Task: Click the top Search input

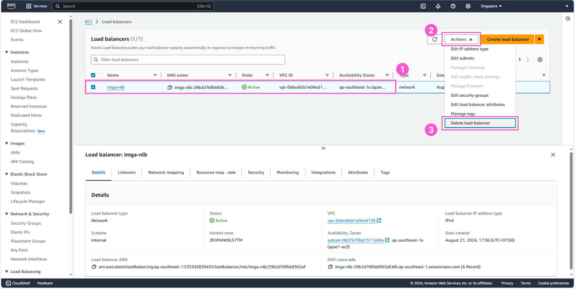Action: 133,6
